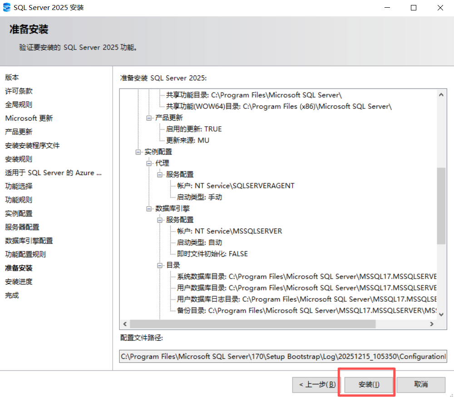The width and height of the screenshot is (454, 397).
Task: Click the 安装(I) button
Action: coord(368,384)
